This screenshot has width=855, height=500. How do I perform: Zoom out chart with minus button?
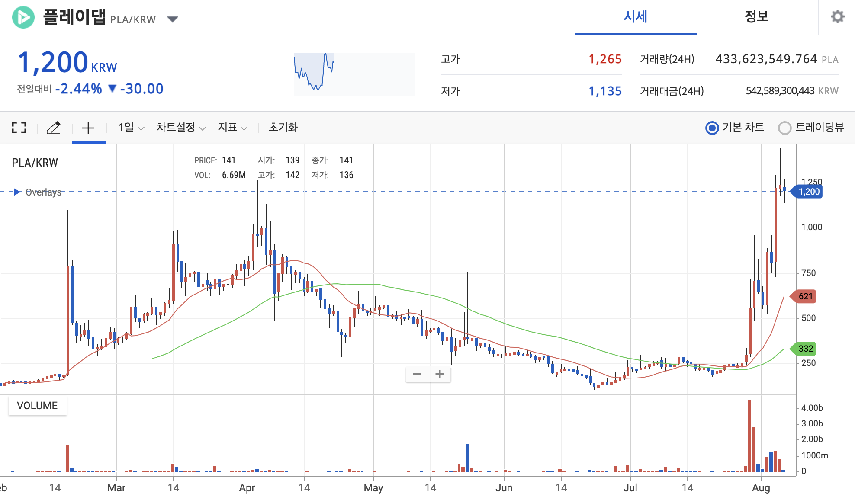[x=417, y=375]
